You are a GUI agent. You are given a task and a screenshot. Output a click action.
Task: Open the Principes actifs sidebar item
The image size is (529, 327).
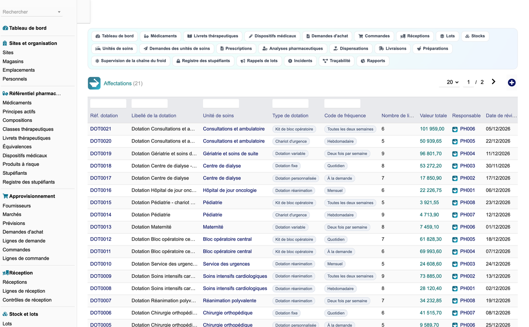[x=19, y=111]
